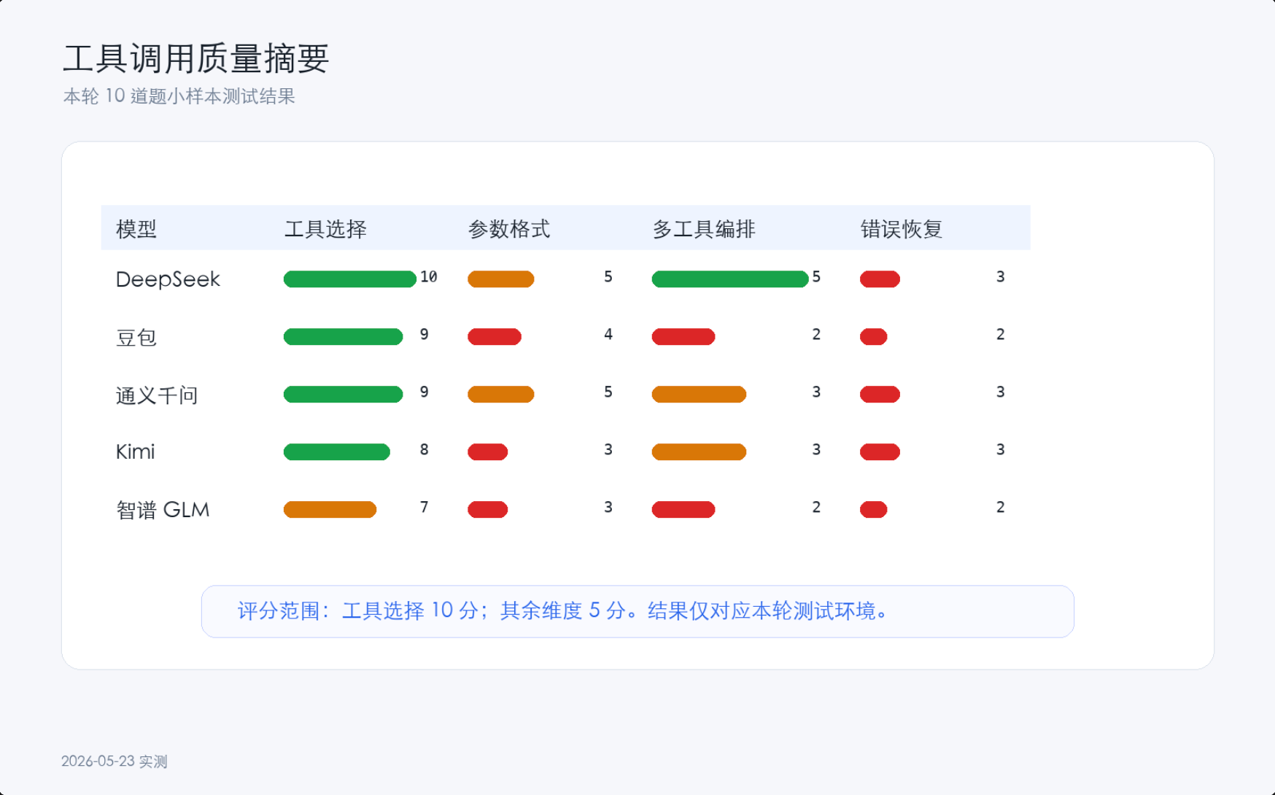Image resolution: width=1275 pixels, height=795 pixels.
Task: Select the DeepSeek model name
Action: [x=168, y=279]
